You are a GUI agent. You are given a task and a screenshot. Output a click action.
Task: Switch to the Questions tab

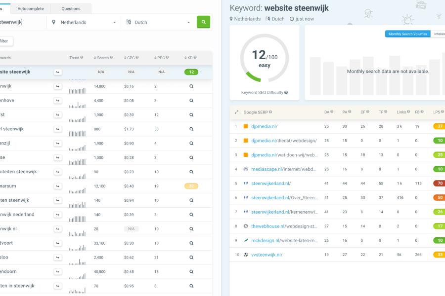71,9
